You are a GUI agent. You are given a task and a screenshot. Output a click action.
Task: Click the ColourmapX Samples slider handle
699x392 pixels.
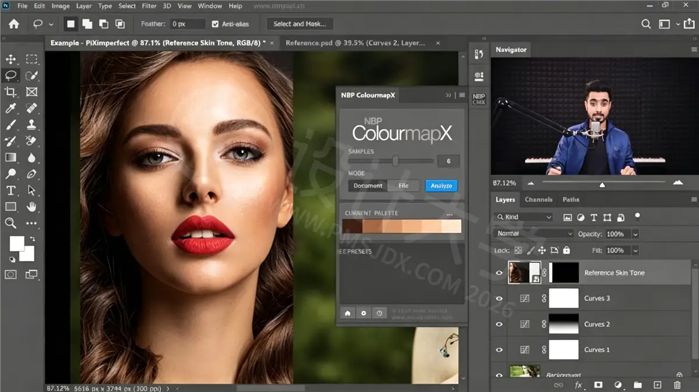pyautogui.click(x=396, y=161)
